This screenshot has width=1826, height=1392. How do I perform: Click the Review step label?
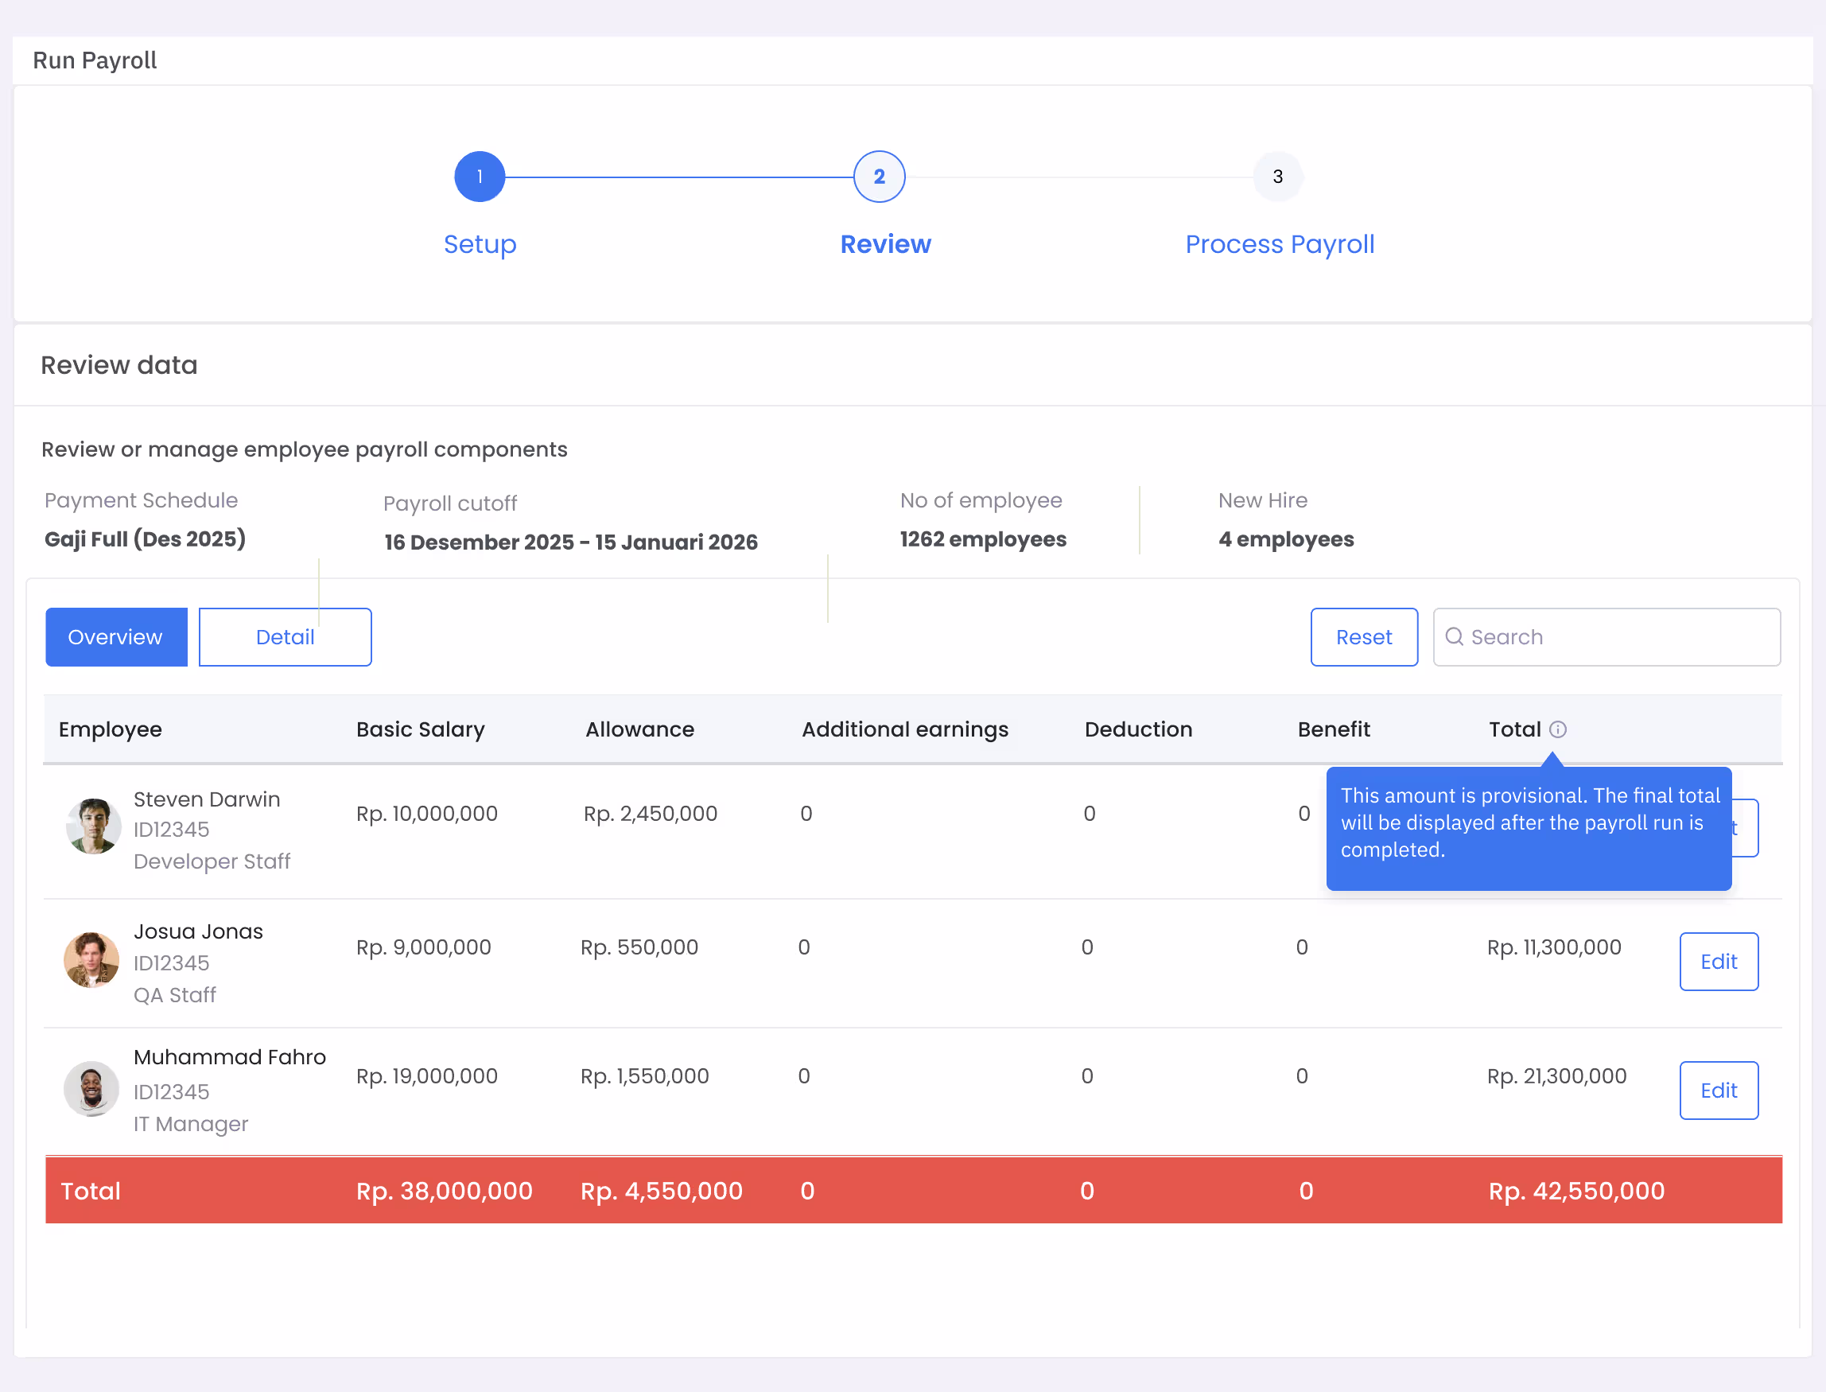pyautogui.click(x=886, y=244)
